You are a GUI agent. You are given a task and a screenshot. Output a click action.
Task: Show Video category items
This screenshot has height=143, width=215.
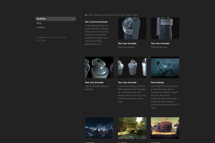click(129, 15)
